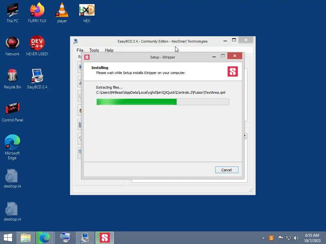The image size is (326, 244).
Task: Close the Setup - iStripper window
Action: pos(235,56)
